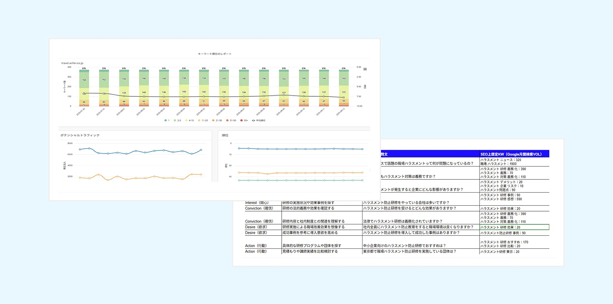Toggle the 31-50 rank legend marker
The image size is (613, 304).
(227, 121)
